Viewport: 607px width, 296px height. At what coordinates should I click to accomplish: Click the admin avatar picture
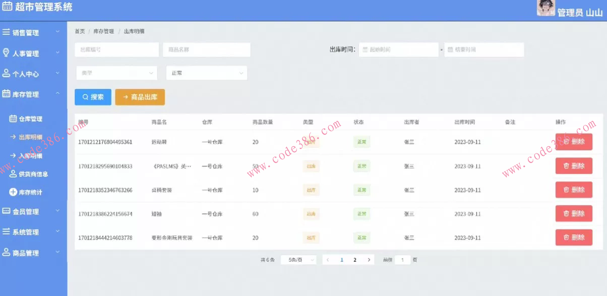pos(546,8)
